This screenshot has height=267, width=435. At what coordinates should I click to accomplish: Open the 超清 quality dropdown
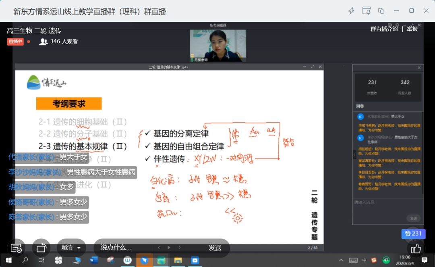tap(71, 247)
